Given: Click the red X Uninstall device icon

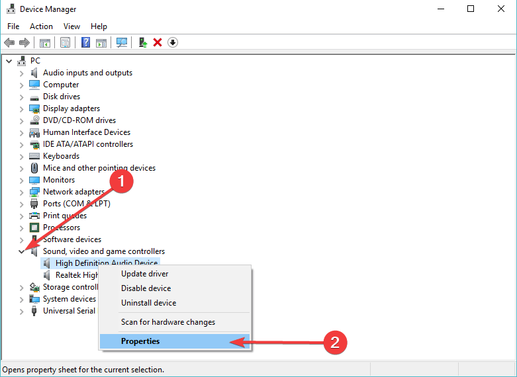Looking at the screenshot, I should pos(158,42).
